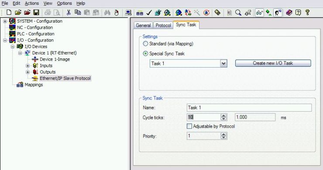Click the checkmark Check Configuration icon

(149, 13)
